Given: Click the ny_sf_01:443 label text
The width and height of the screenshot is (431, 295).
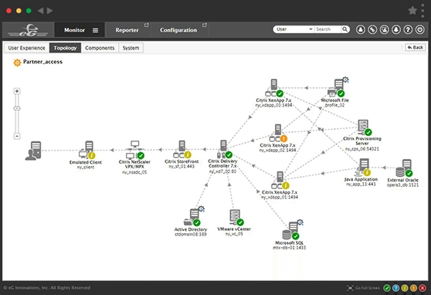Looking at the screenshot, I should pyautogui.click(x=182, y=166).
